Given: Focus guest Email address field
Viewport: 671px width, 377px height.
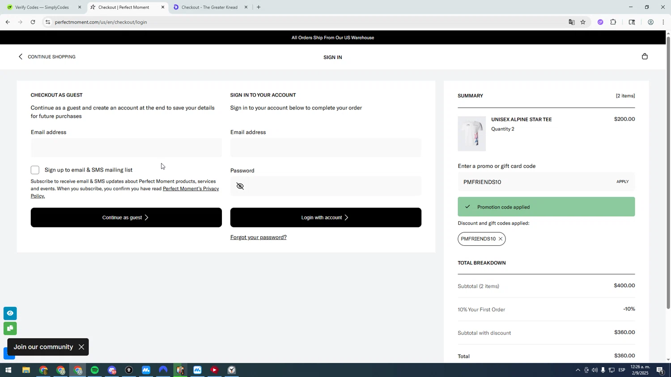Looking at the screenshot, I should click(126, 148).
